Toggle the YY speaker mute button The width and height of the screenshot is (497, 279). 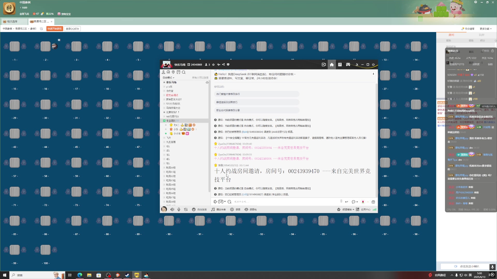pyautogui.click(x=172, y=210)
